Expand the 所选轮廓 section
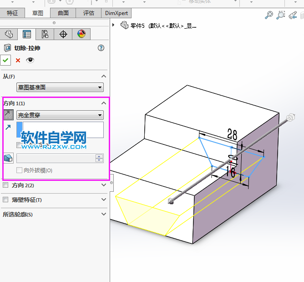The width and height of the screenshot is (304, 282). pyautogui.click(x=103, y=214)
